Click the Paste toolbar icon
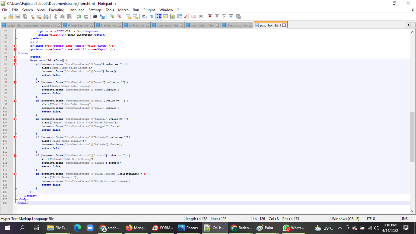 pos(69,16)
